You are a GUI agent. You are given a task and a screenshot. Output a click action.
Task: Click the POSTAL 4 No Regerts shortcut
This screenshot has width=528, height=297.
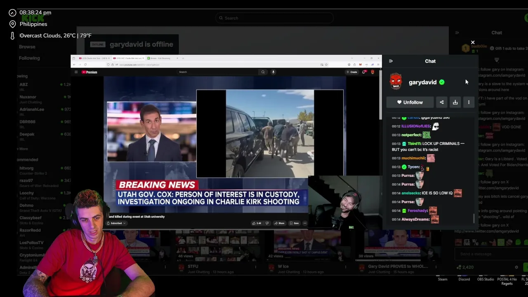tap(507, 281)
